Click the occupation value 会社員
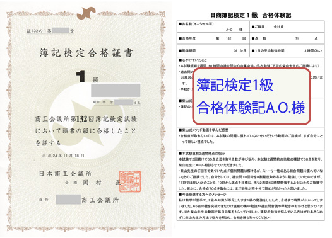 pyautogui.click(x=278, y=27)
